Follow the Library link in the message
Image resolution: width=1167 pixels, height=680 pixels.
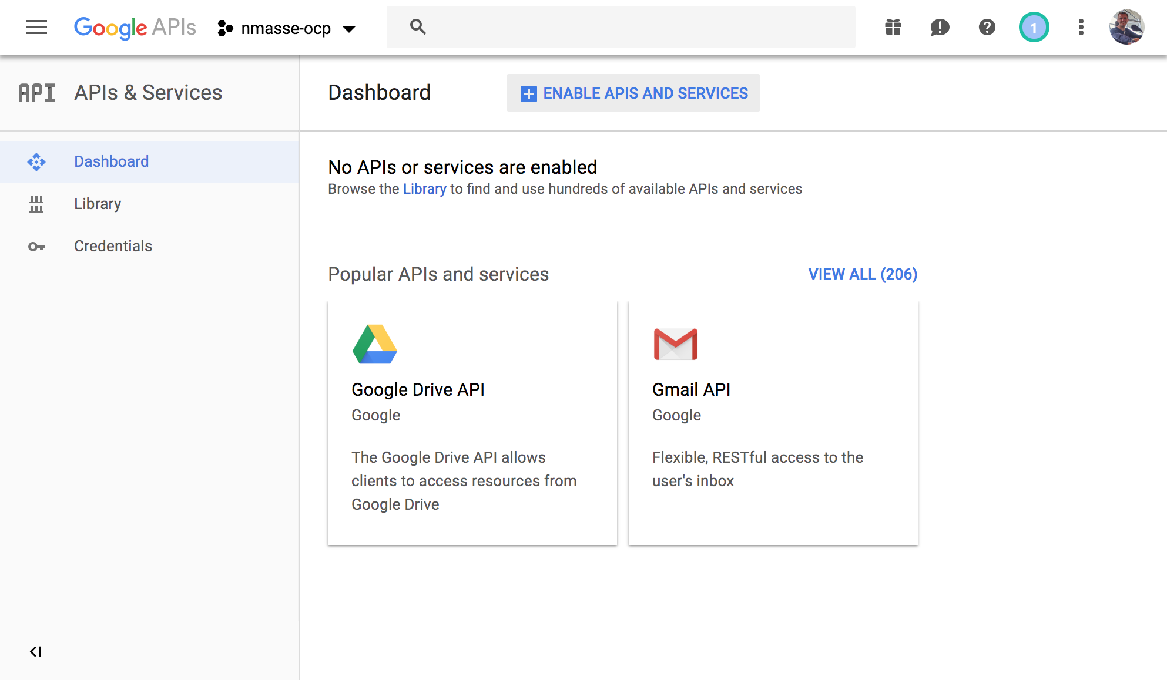(424, 189)
